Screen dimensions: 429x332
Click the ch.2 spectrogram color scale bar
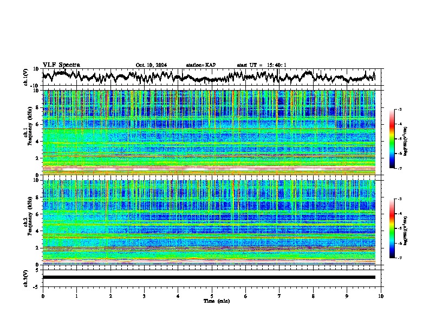392,228
